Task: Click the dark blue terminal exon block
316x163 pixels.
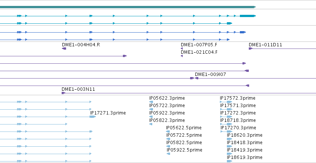Action: (x=242, y=32)
